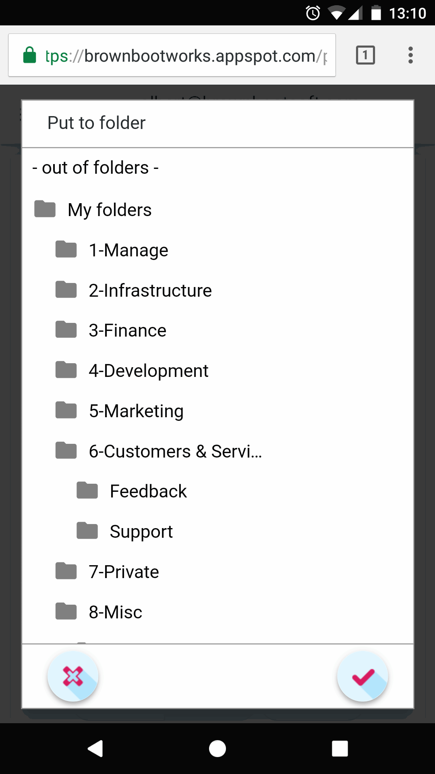This screenshot has width=435, height=774.
Task: Select the 4-Development folder
Action: [x=149, y=370]
